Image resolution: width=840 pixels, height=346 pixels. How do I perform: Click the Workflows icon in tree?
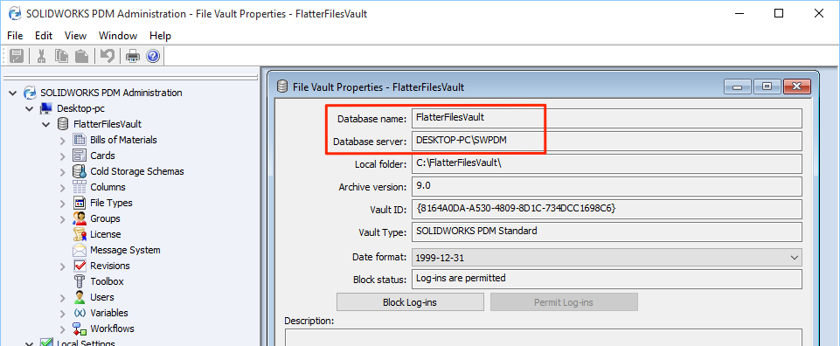coord(80,329)
